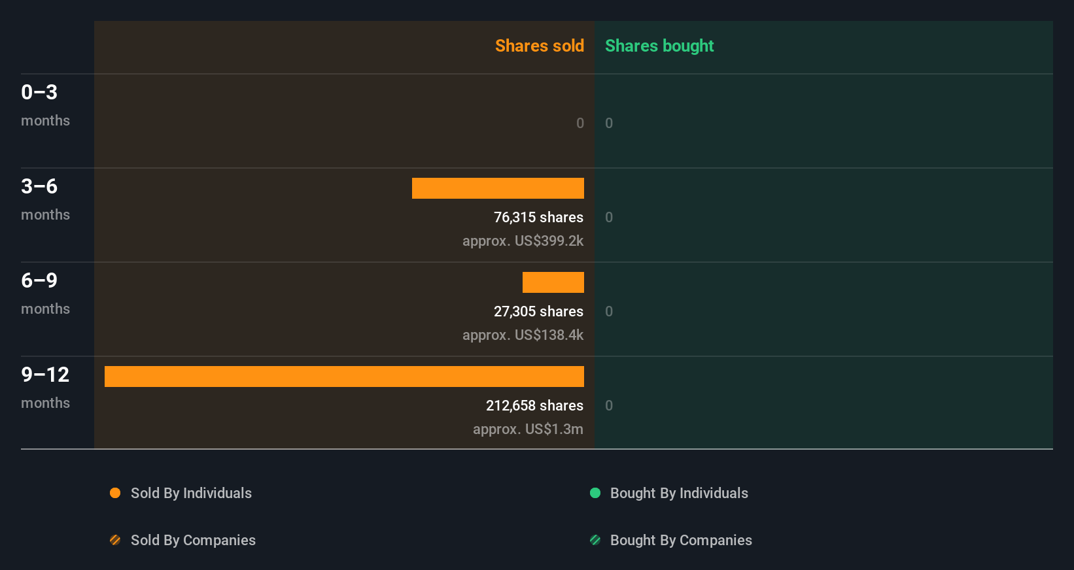Select the Bought By Companies legend label

click(681, 541)
